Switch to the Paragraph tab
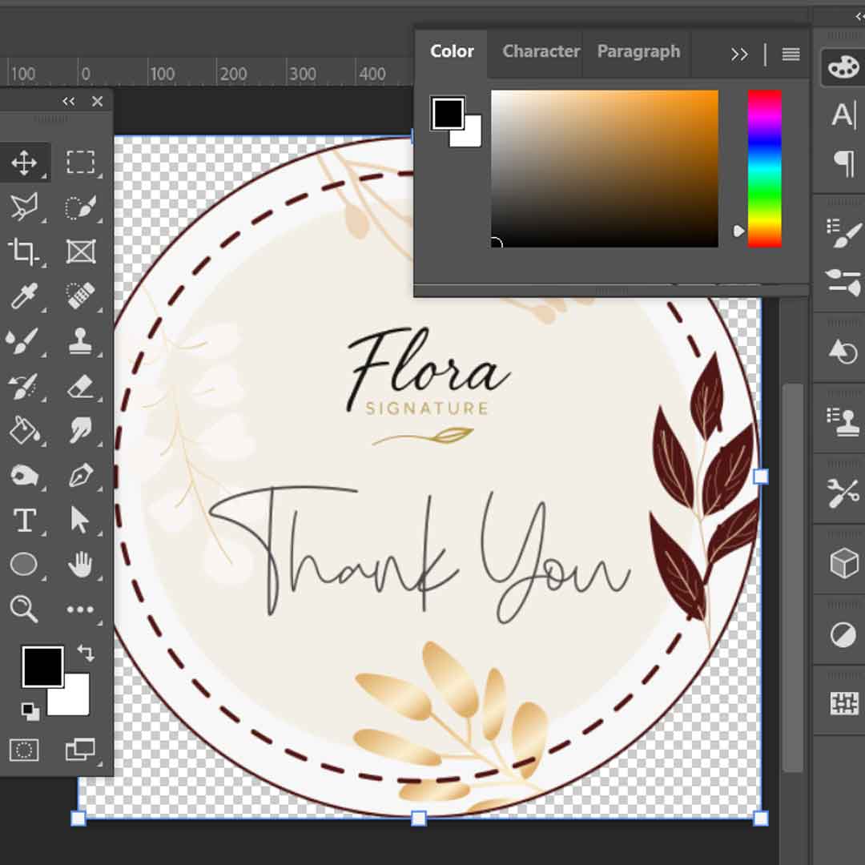 (638, 51)
